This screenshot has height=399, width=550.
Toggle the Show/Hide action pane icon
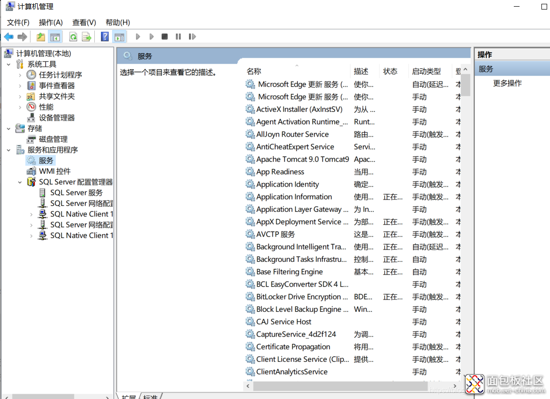[119, 37]
